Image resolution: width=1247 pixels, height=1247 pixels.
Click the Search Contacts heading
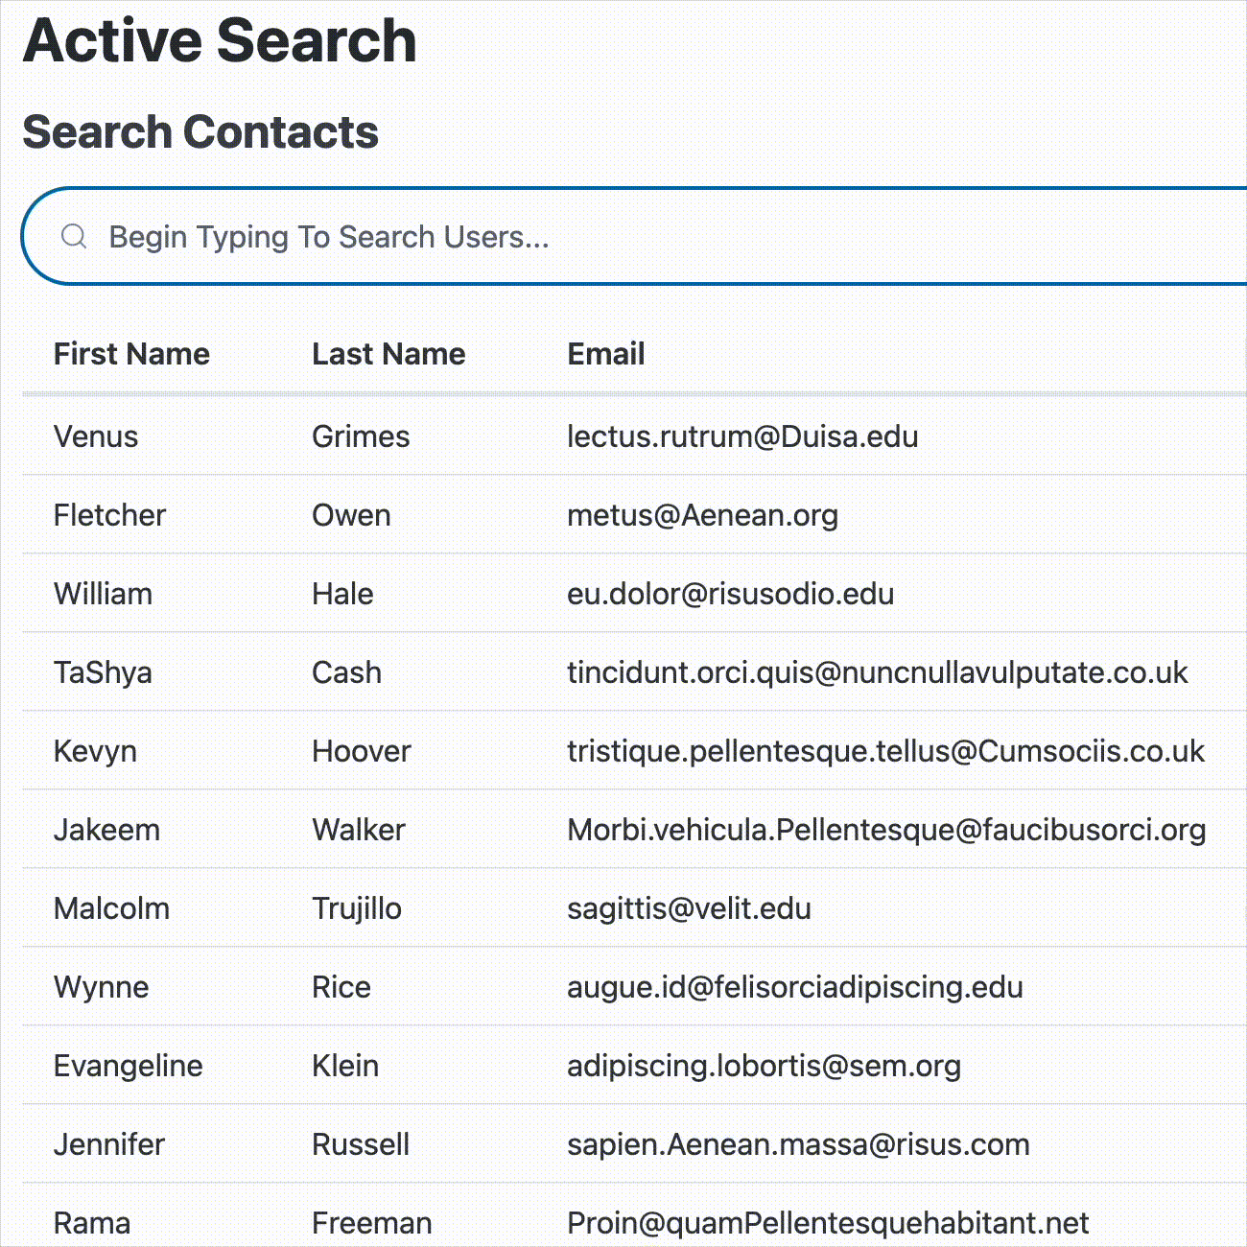[x=200, y=131]
